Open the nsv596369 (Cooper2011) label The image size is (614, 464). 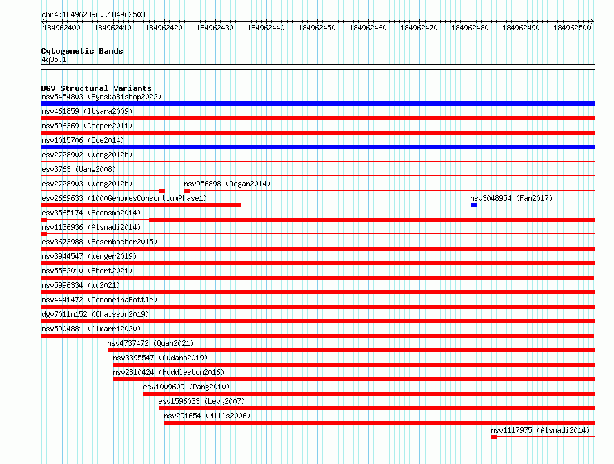(87, 126)
